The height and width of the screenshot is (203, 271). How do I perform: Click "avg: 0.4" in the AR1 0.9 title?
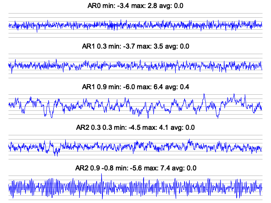pyautogui.click(x=177, y=87)
